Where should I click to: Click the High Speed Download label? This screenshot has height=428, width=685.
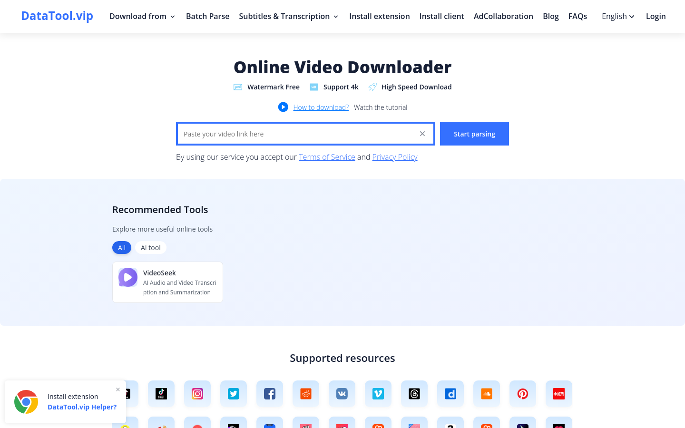(417, 87)
